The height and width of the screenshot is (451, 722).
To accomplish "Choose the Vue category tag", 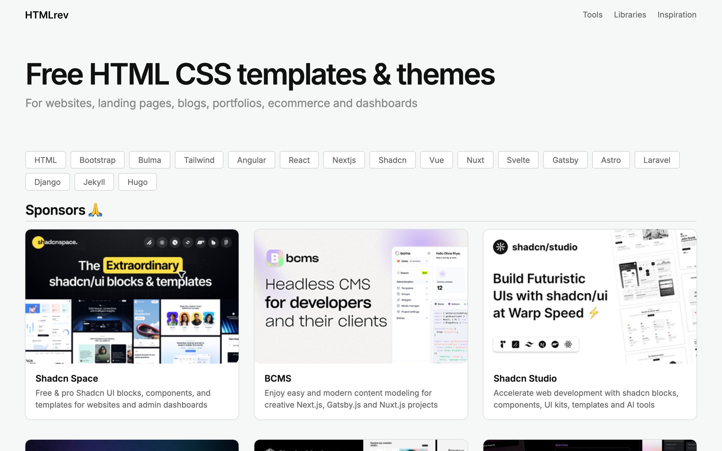I will coord(437,160).
